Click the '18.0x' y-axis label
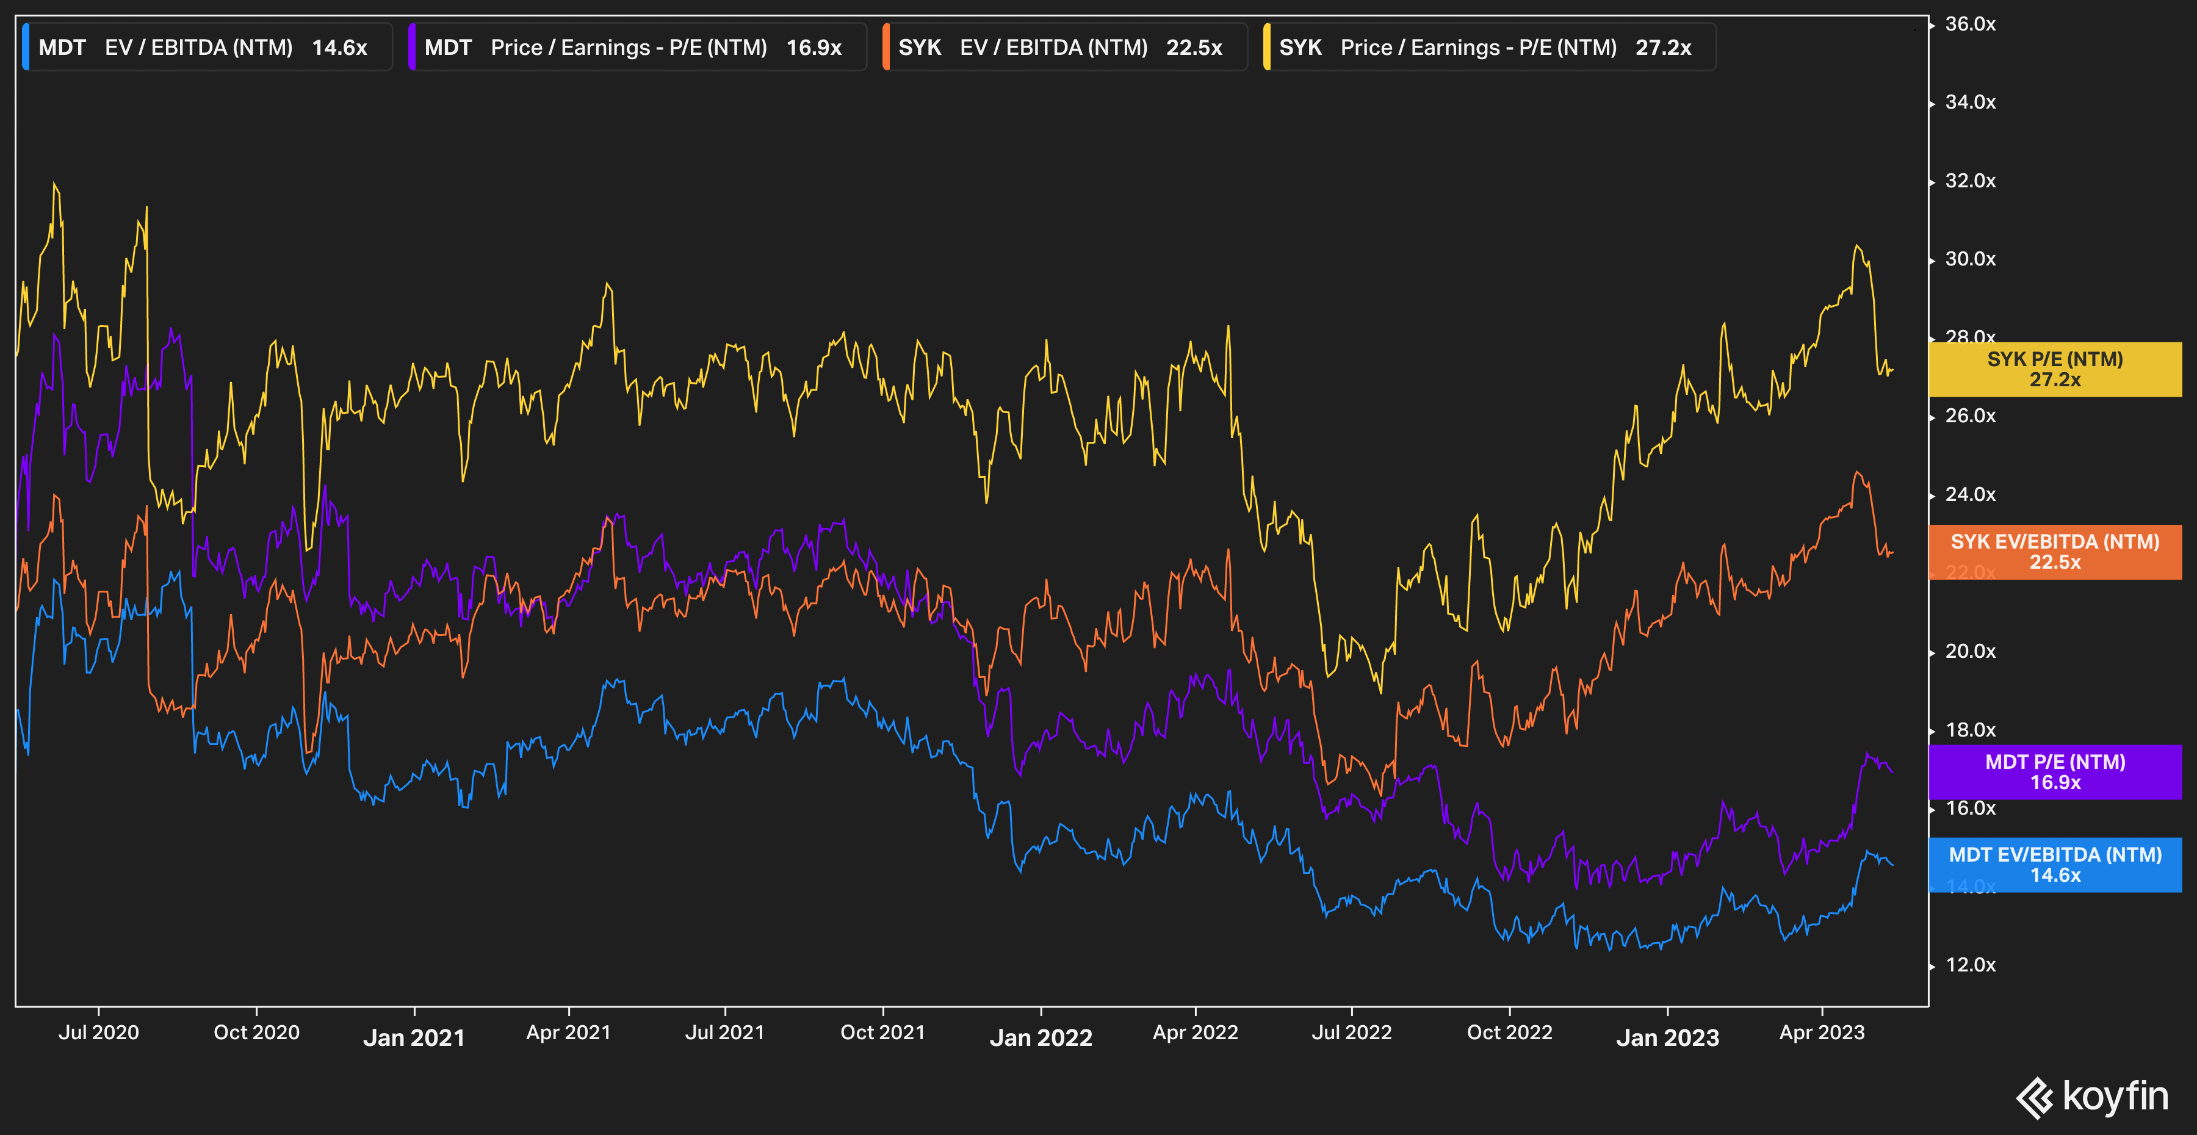This screenshot has height=1135, width=2197. pyautogui.click(x=1970, y=730)
